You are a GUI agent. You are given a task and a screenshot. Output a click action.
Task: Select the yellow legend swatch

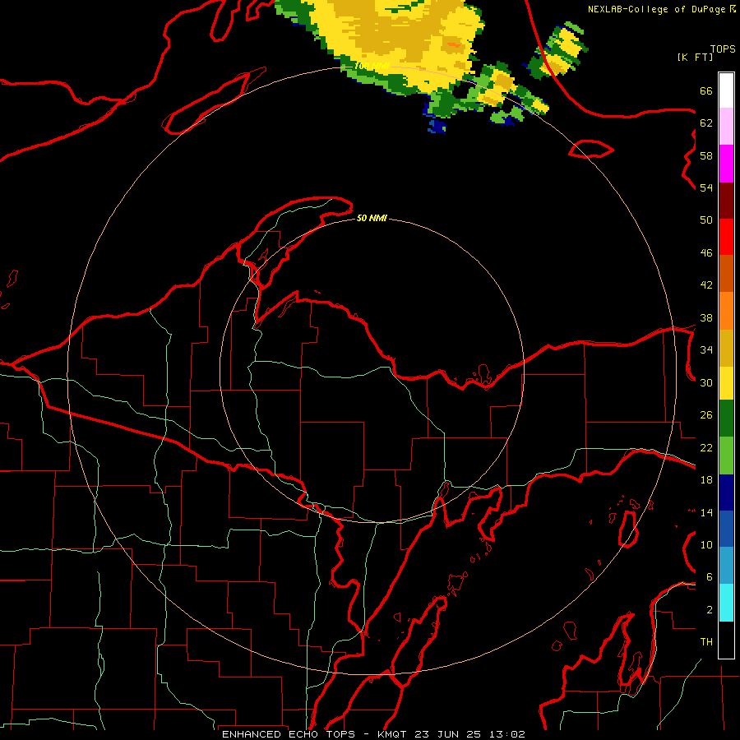[726, 383]
